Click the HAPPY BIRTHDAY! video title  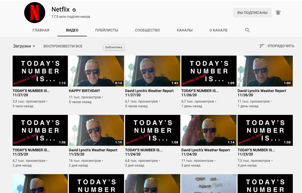(84, 91)
